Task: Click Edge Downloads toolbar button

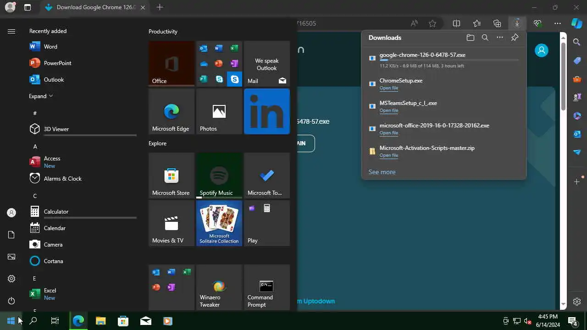Action: coord(517,23)
